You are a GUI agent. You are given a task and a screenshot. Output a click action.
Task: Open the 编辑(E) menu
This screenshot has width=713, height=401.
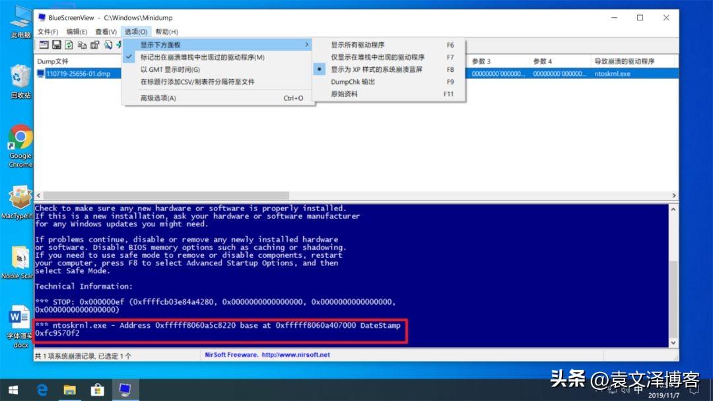click(77, 32)
